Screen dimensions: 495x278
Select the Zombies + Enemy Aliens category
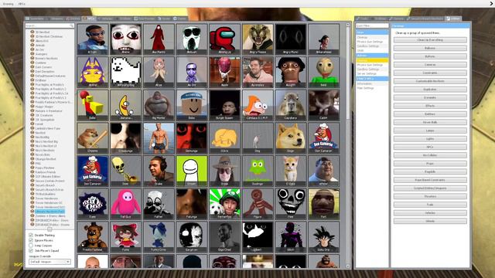50,216
